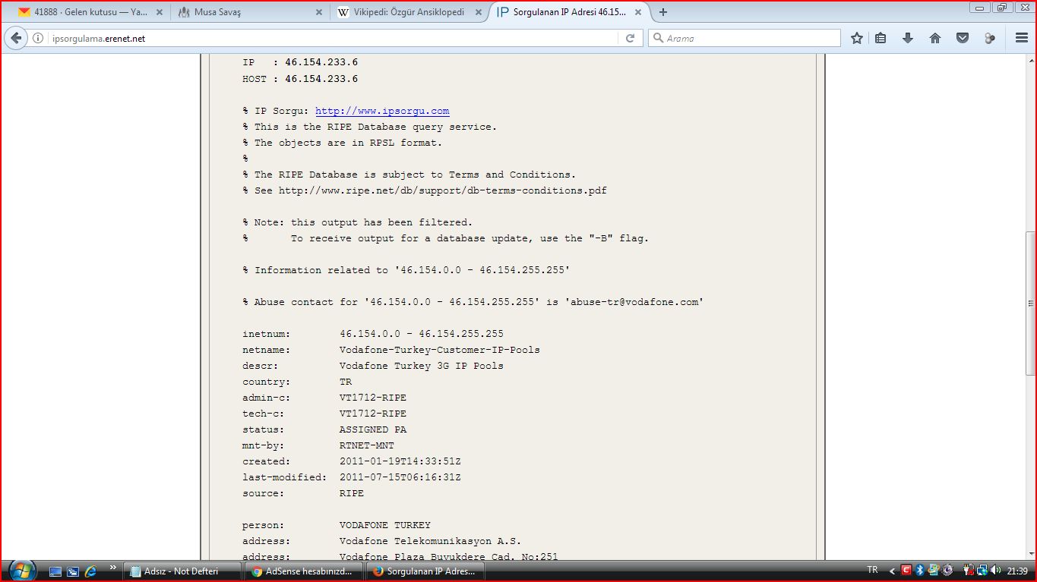Click netname Vodafone-Turkey-Customer-IP-Pools

click(440, 350)
